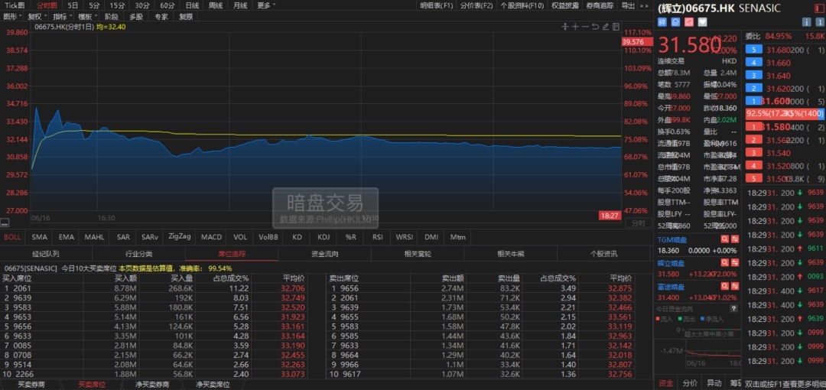Switch to 5日 chart tab

coord(73,6)
